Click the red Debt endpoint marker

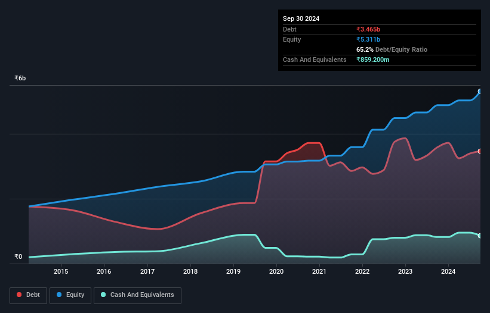[x=480, y=151]
